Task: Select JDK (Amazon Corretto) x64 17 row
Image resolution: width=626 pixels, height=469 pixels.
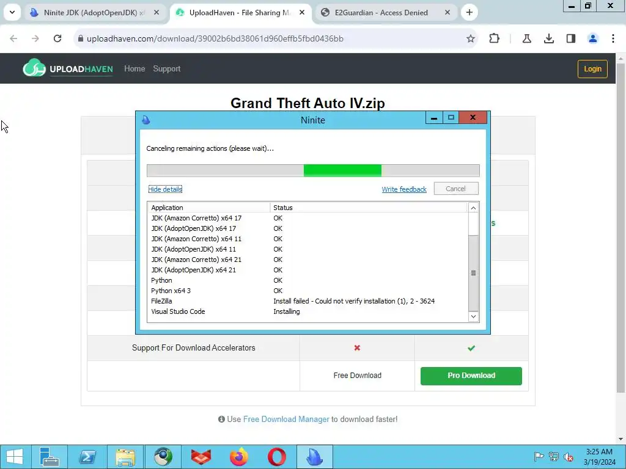Action: click(307, 218)
